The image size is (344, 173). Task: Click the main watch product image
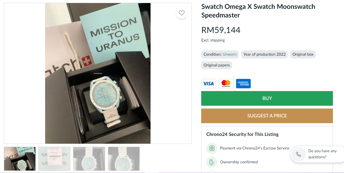point(98,73)
